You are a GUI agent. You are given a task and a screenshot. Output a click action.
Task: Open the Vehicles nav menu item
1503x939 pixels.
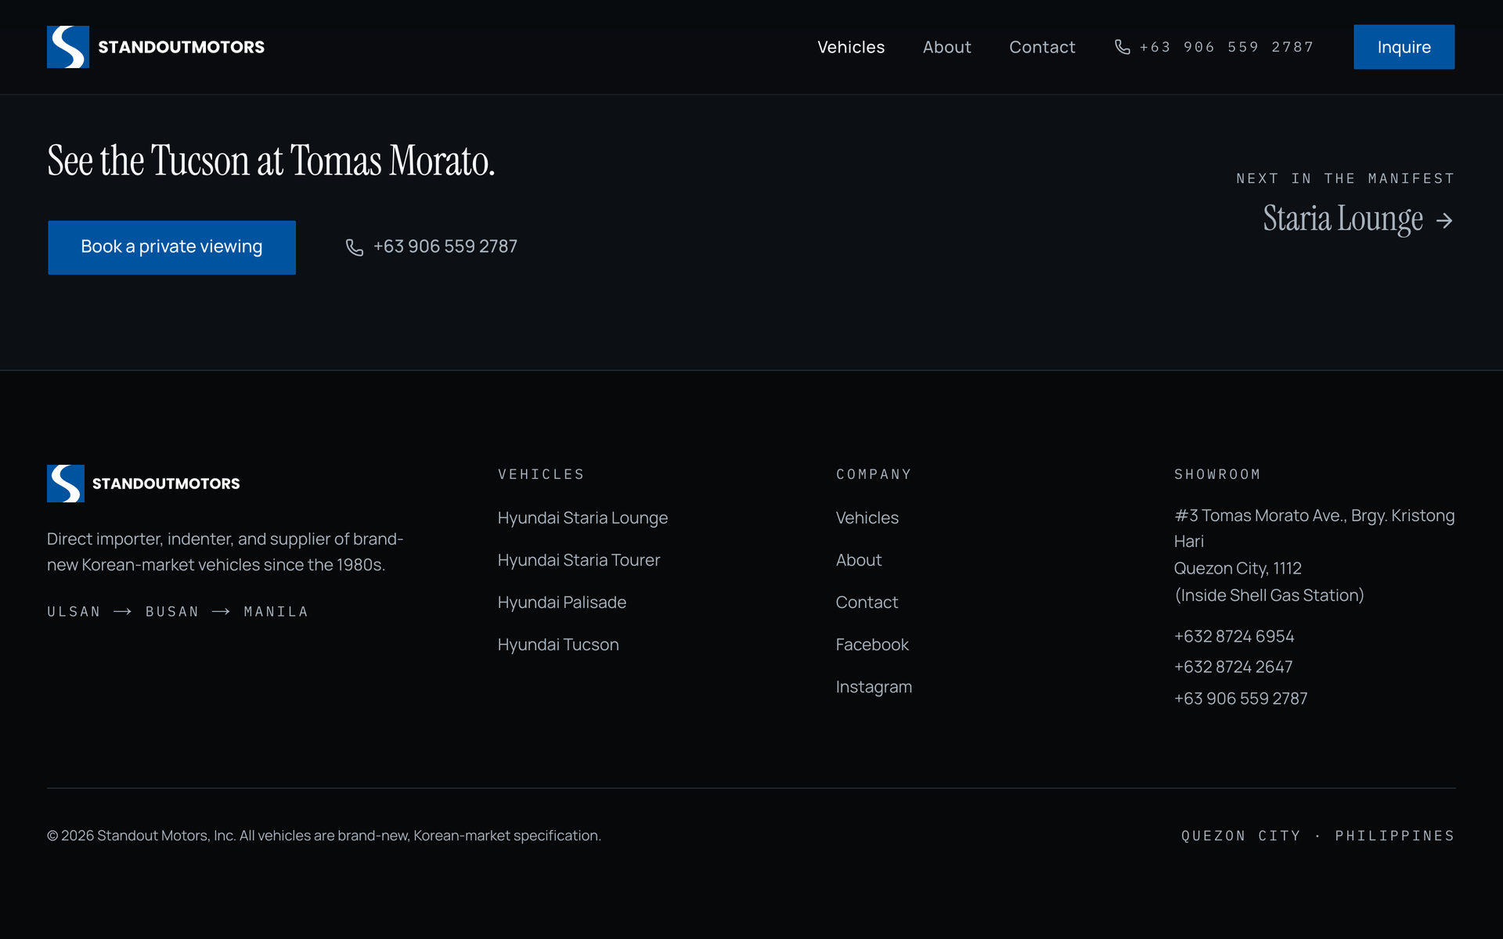tap(851, 47)
